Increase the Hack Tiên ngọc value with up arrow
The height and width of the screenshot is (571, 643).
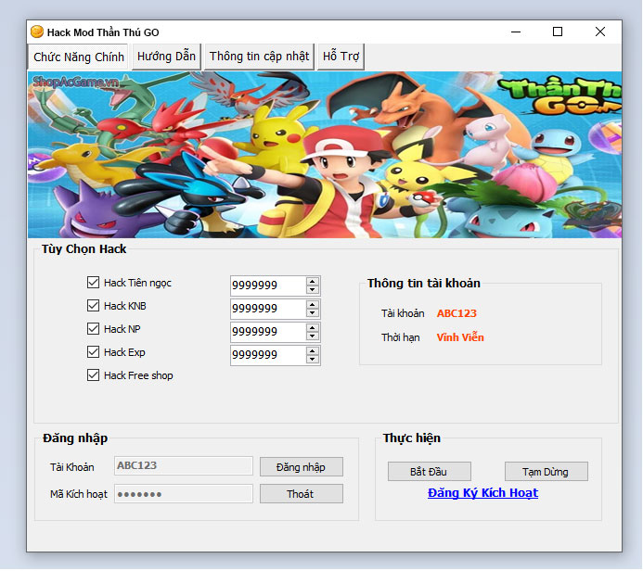313,282
